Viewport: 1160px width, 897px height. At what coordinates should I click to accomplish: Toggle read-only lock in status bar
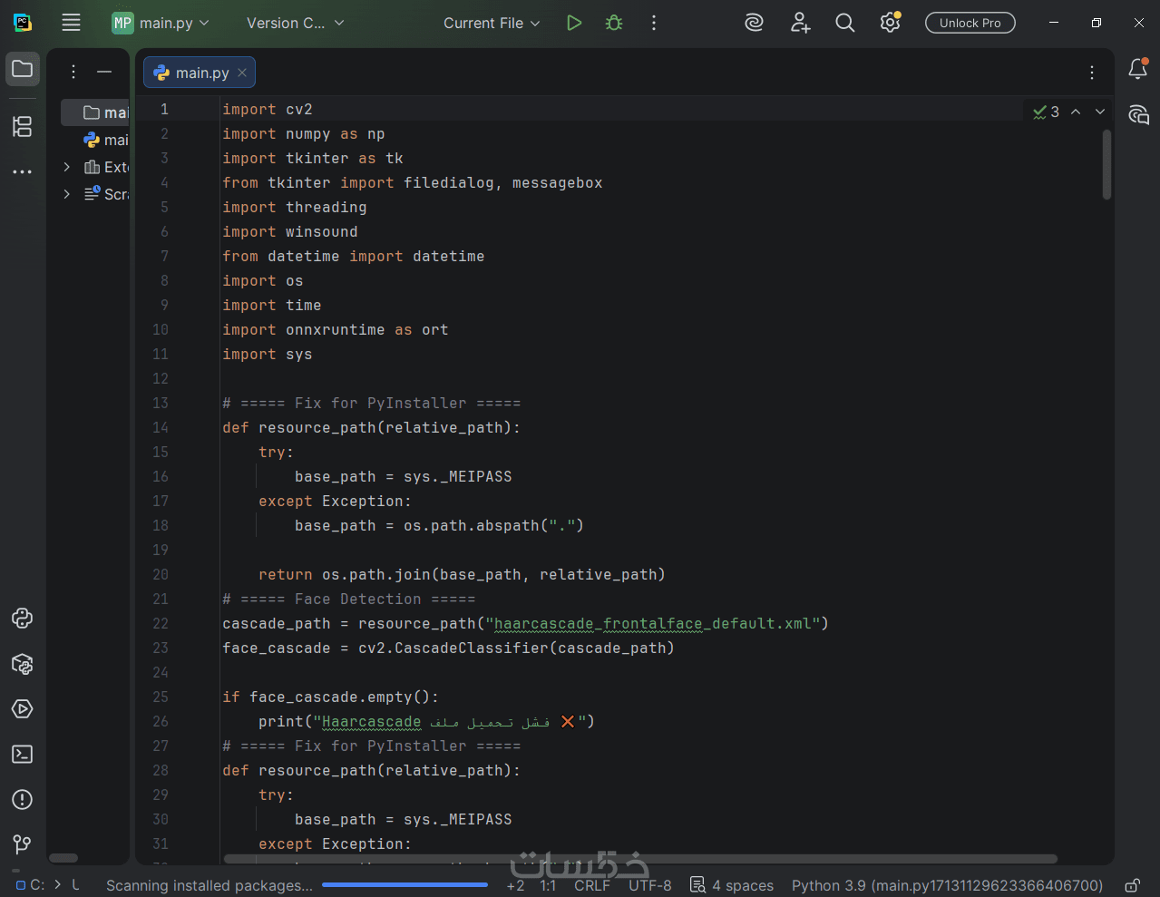point(1132,885)
